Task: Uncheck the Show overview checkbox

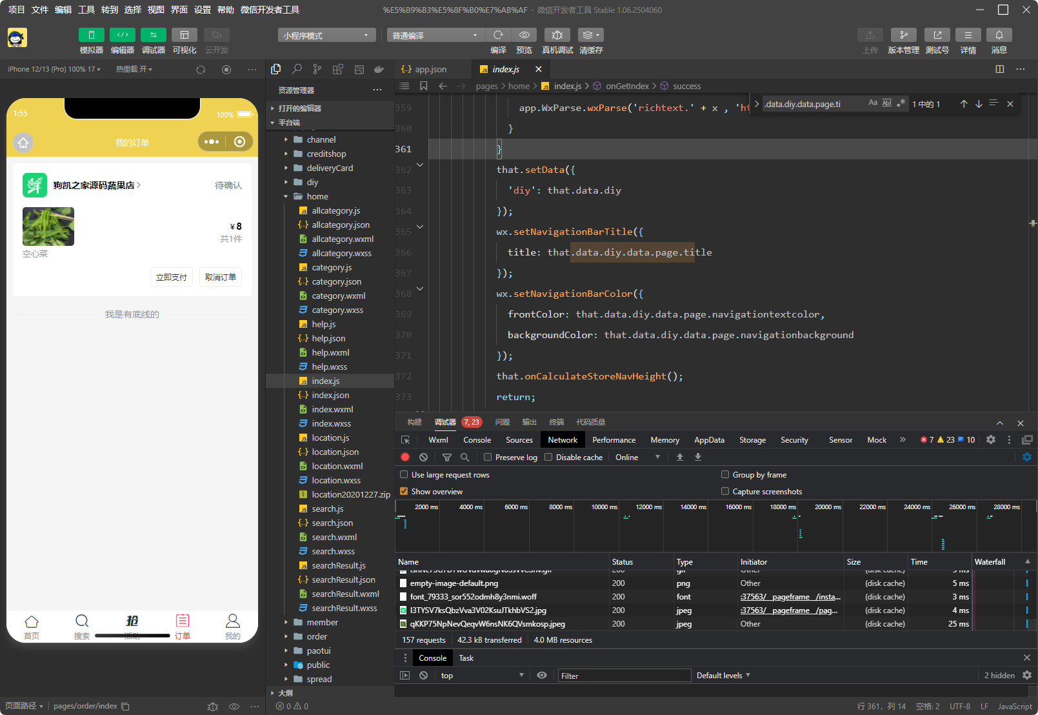Action: pos(404,491)
